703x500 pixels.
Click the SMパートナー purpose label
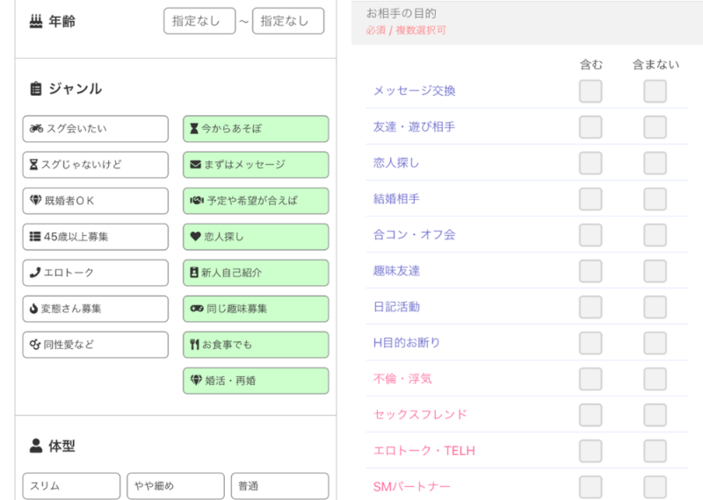coord(411,486)
